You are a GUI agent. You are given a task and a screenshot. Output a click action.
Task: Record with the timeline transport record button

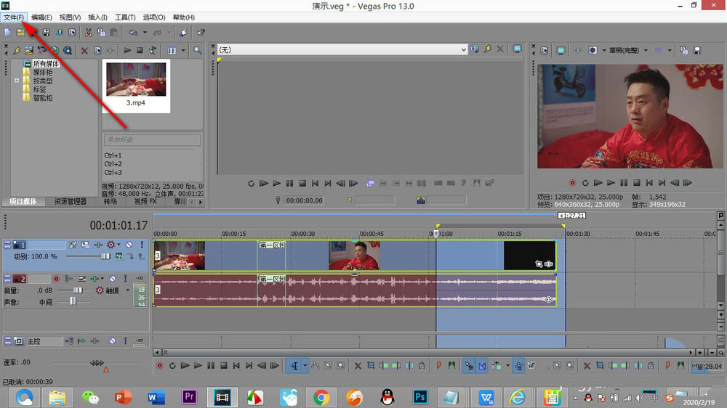pos(159,366)
